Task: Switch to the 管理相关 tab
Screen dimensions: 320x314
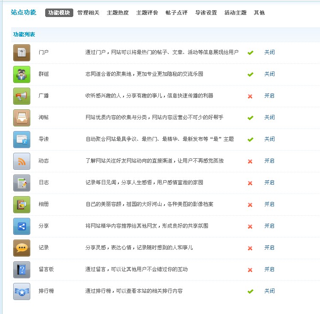Action: (x=88, y=13)
